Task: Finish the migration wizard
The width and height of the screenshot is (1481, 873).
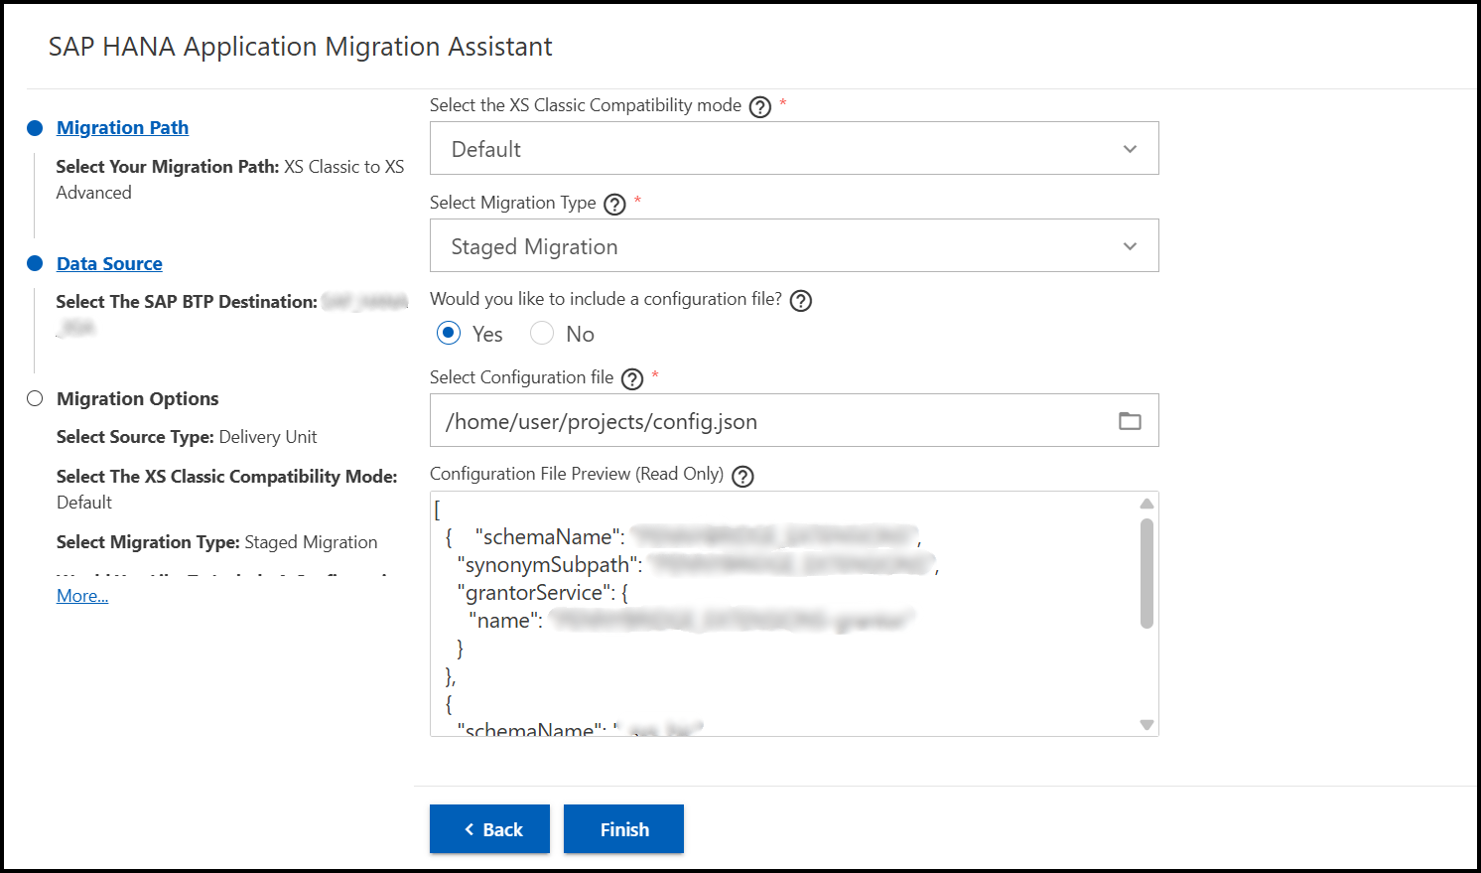Action: (x=623, y=829)
